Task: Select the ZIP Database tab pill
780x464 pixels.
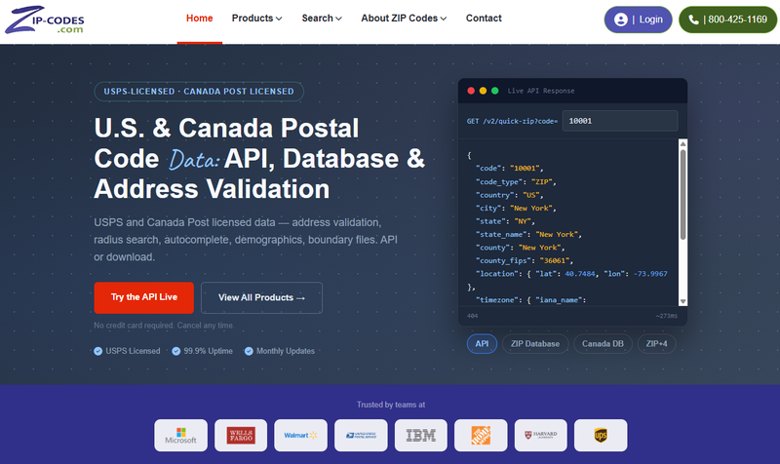Action: (535, 344)
